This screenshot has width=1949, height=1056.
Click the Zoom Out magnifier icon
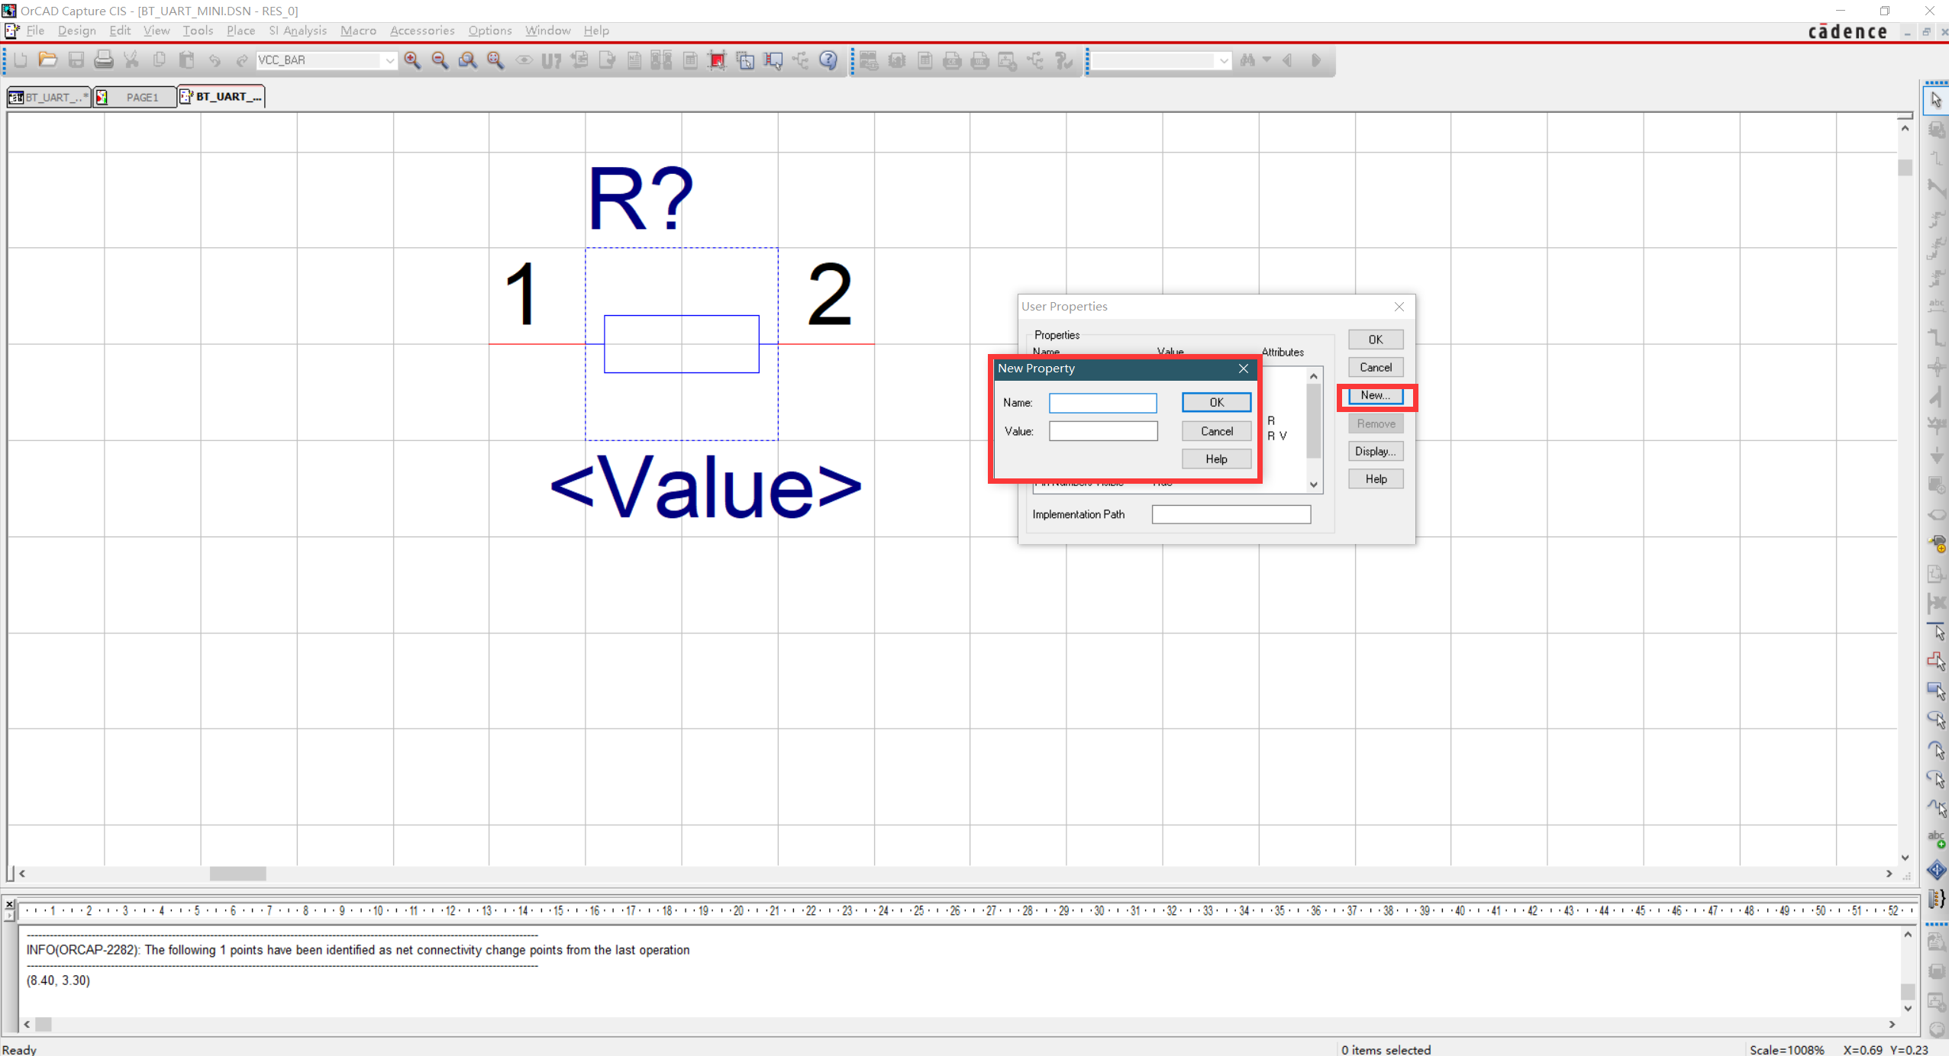click(440, 60)
